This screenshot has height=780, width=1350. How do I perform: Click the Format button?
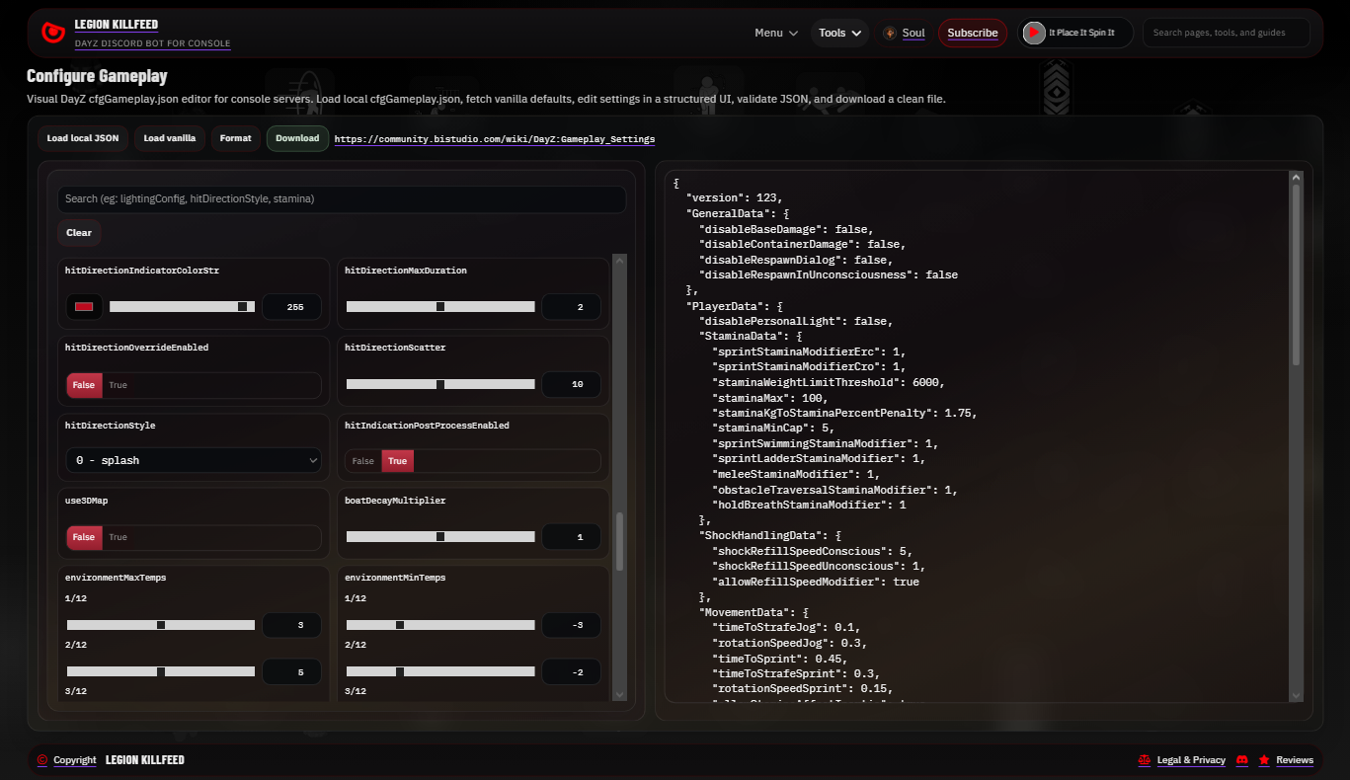pyautogui.click(x=235, y=138)
